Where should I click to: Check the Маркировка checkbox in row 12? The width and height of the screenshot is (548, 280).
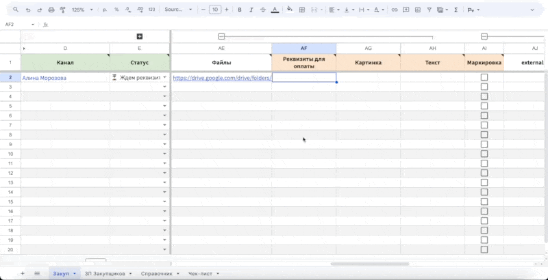tap(484, 173)
